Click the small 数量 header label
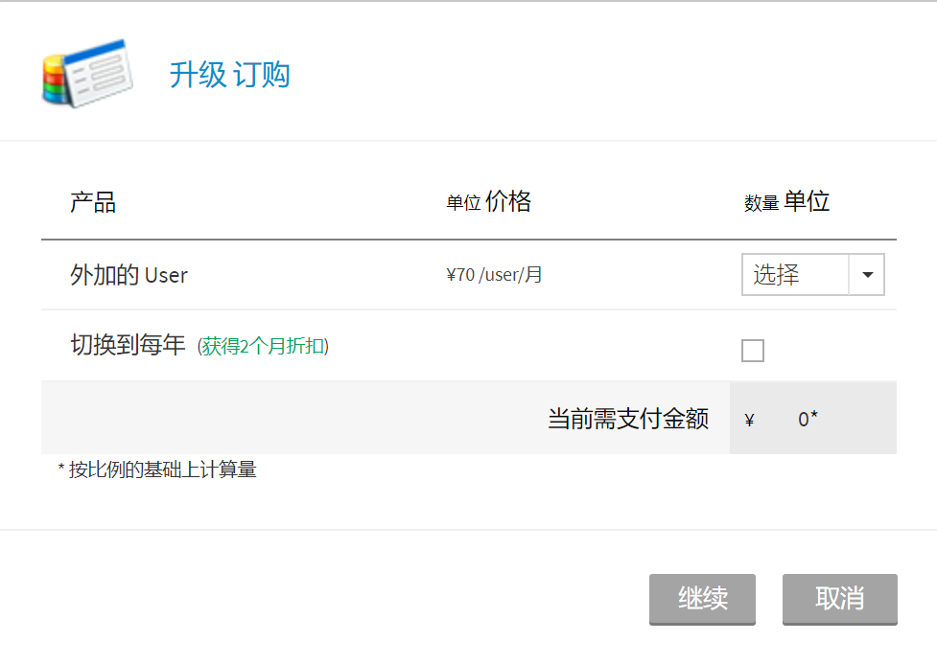The height and width of the screenshot is (664, 937). click(761, 203)
